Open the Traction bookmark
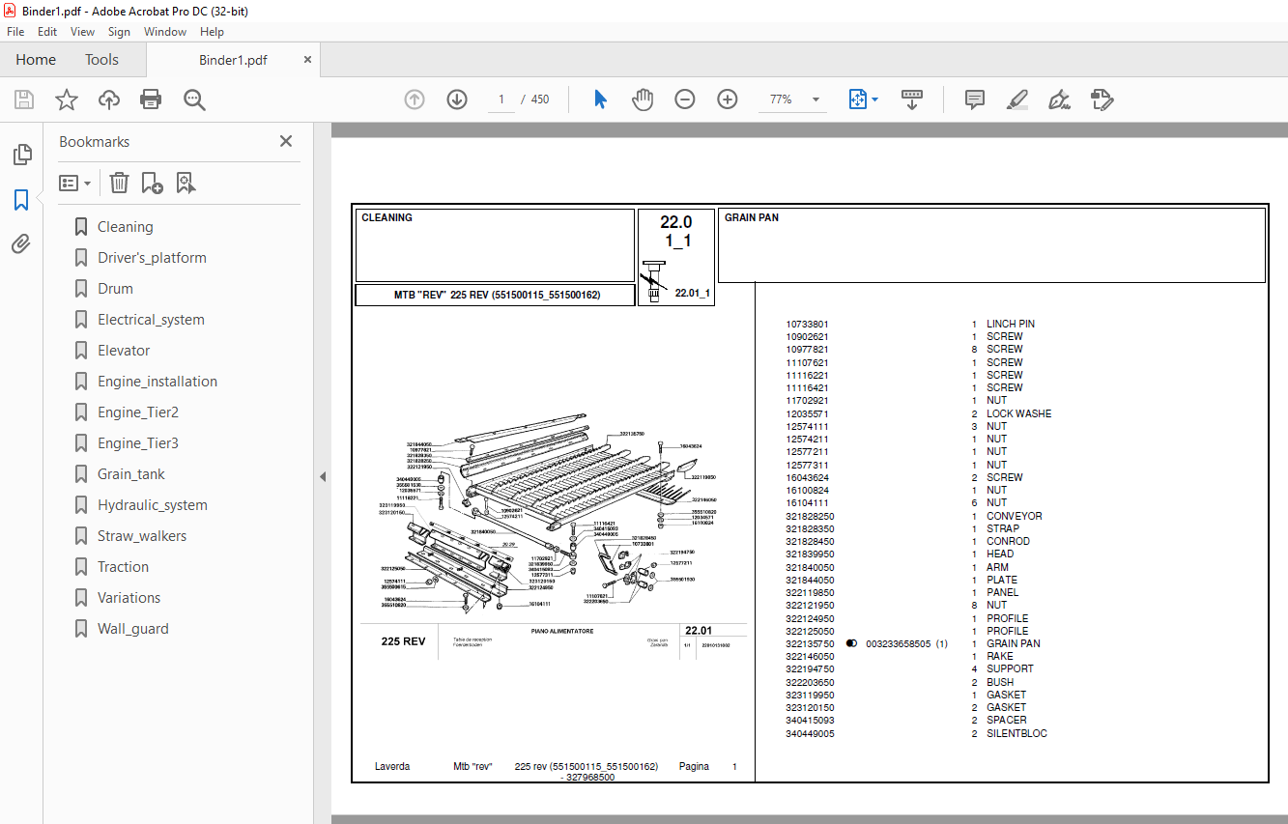The image size is (1288, 824). 123,567
